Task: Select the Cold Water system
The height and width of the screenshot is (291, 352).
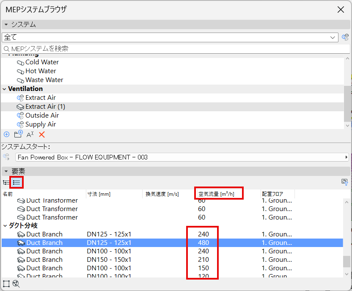Action: coord(42,62)
